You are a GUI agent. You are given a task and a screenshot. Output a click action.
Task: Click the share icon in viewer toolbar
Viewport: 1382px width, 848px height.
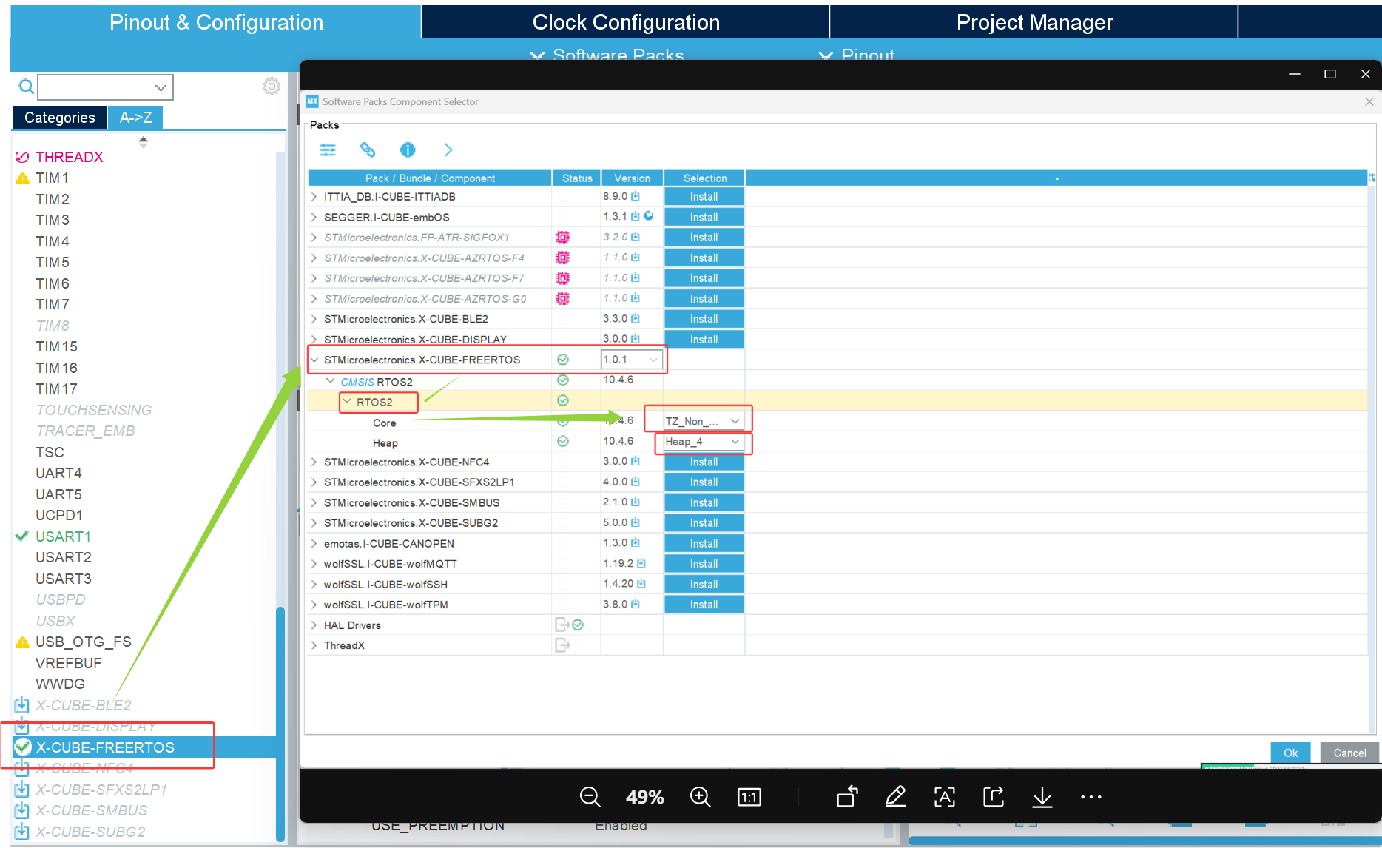(994, 797)
